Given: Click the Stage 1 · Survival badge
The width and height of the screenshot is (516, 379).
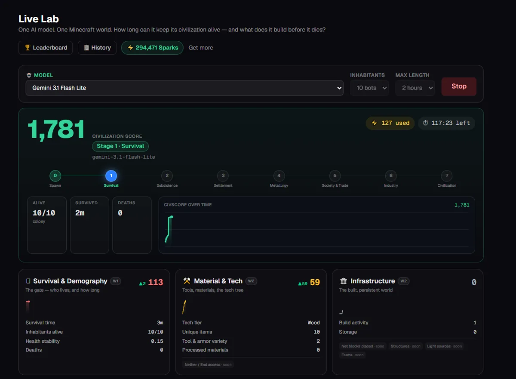Looking at the screenshot, I should (x=120, y=146).
